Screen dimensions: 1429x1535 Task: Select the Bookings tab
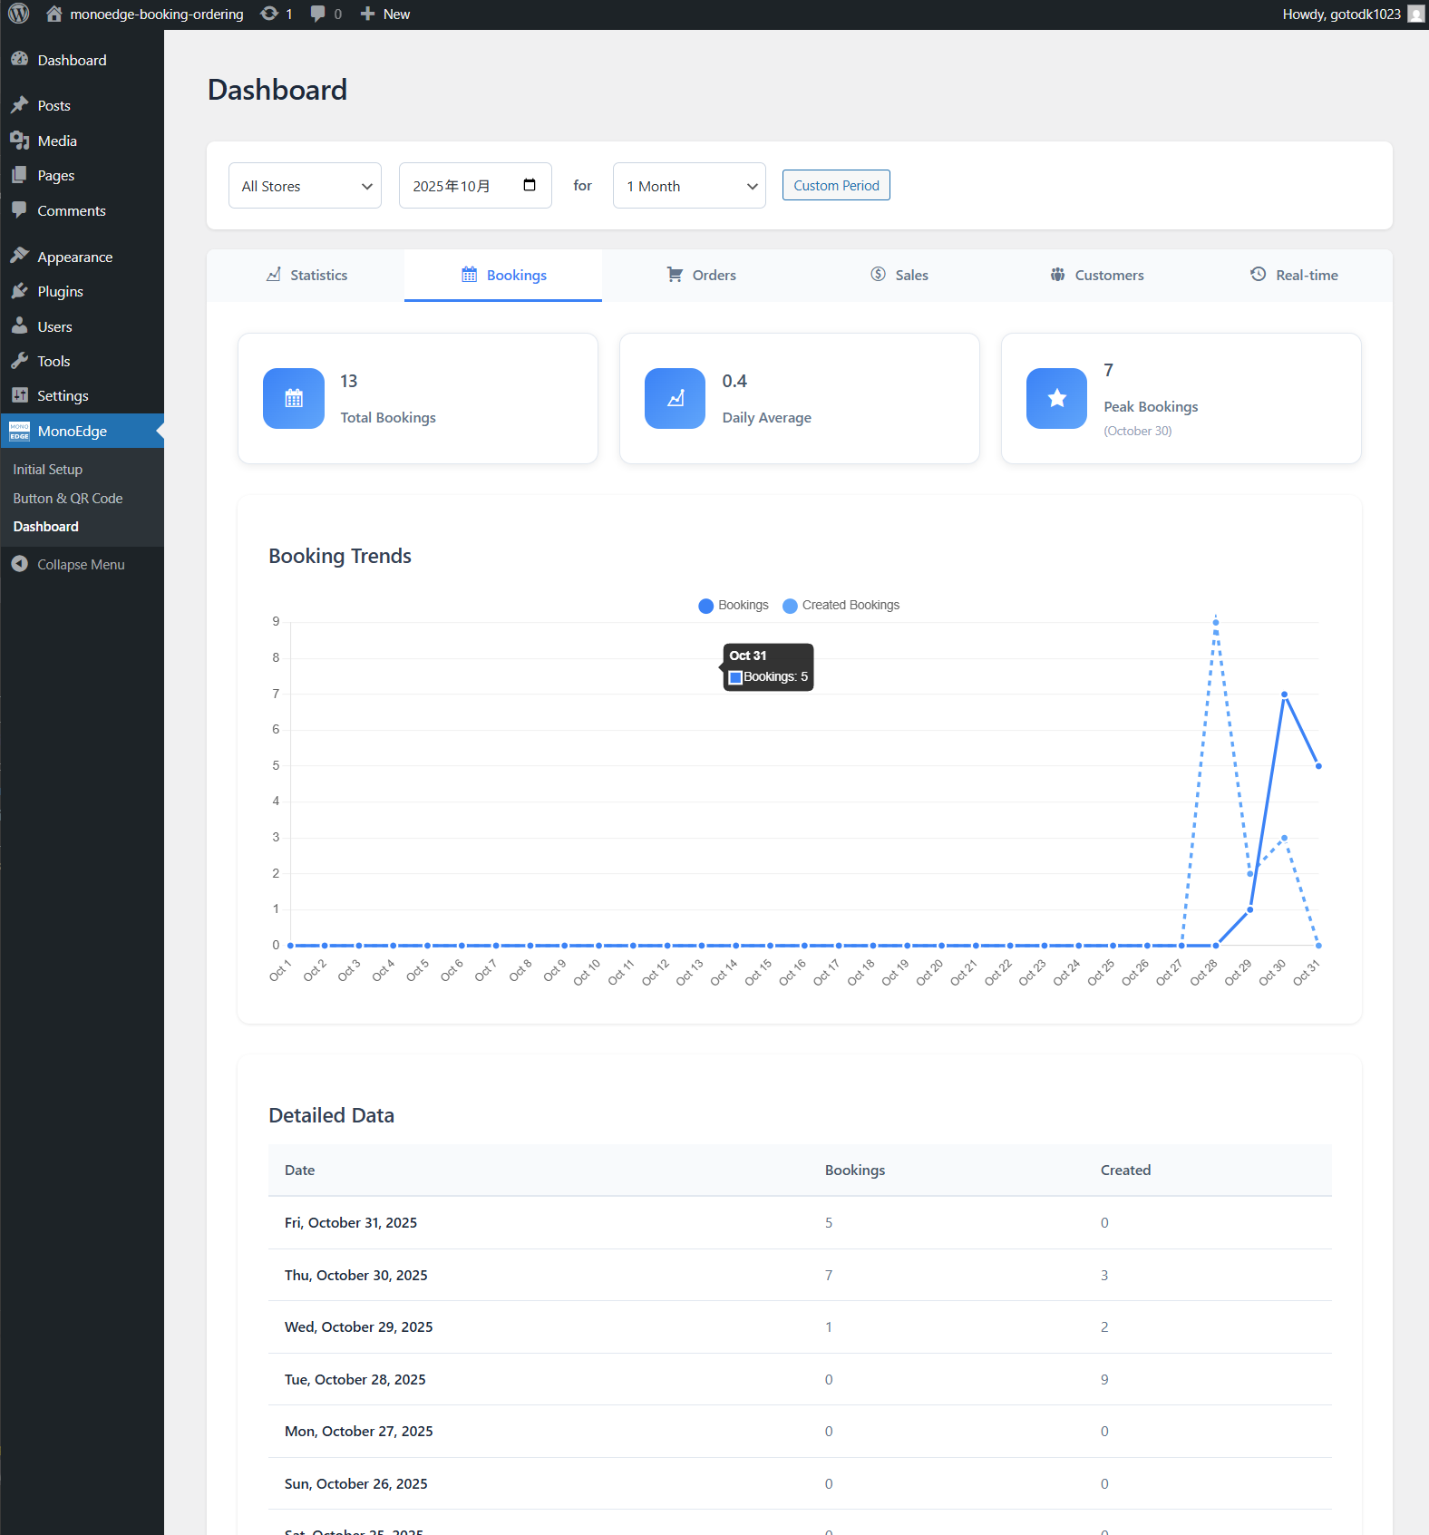(503, 275)
